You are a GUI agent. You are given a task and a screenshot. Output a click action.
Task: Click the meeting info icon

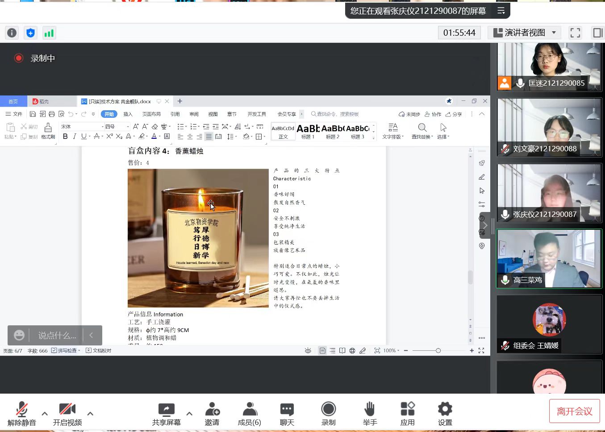click(x=12, y=33)
